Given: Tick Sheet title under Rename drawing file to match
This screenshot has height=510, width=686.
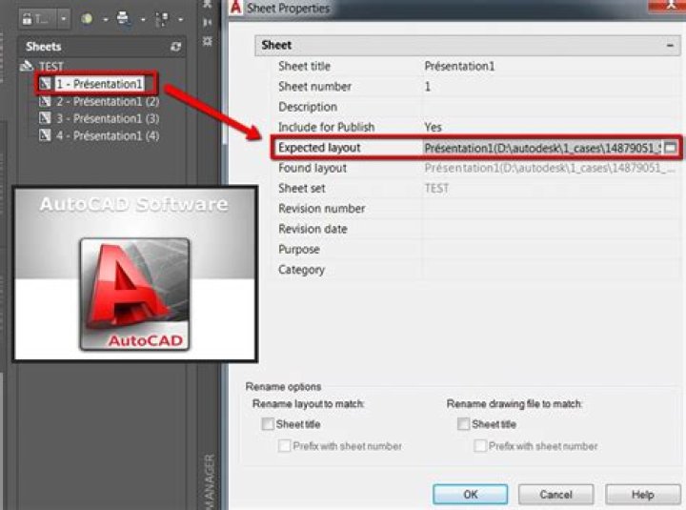Looking at the screenshot, I should click(x=463, y=424).
